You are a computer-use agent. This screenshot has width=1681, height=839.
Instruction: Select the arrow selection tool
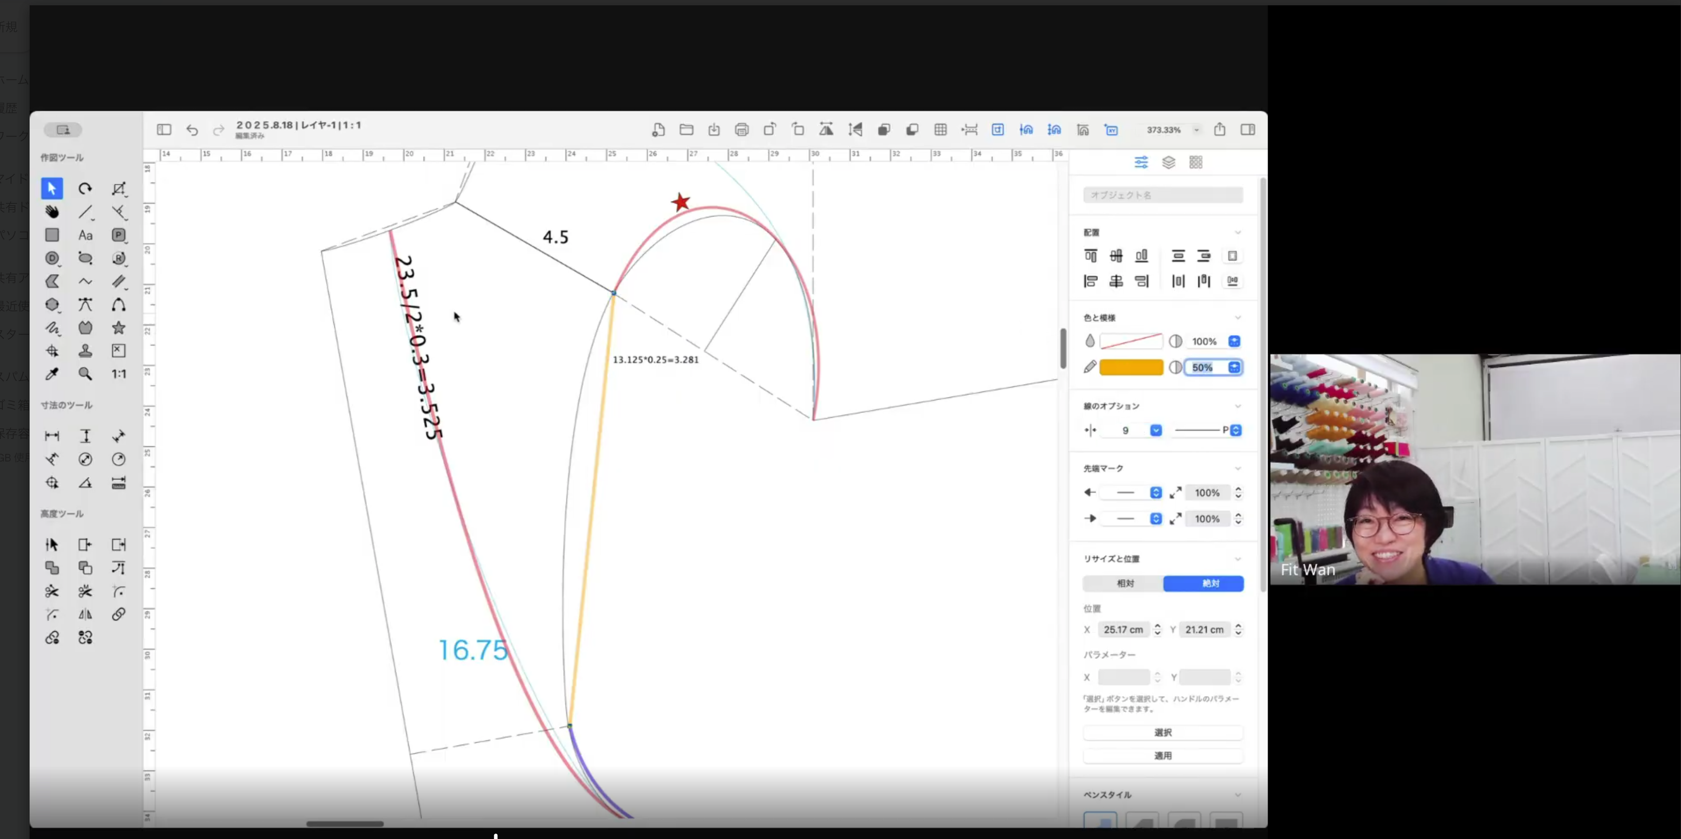pyautogui.click(x=52, y=189)
